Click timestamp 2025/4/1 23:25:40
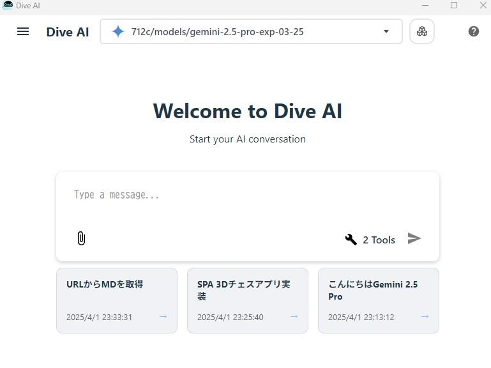Image resolution: width=491 pixels, height=368 pixels. (230, 318)
